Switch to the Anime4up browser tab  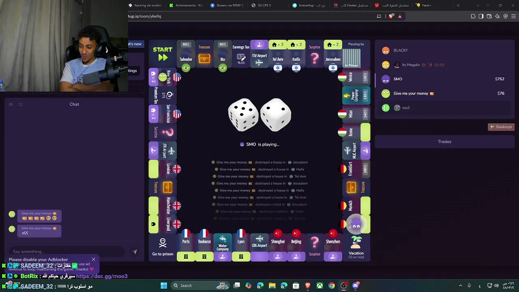point(310,5)
